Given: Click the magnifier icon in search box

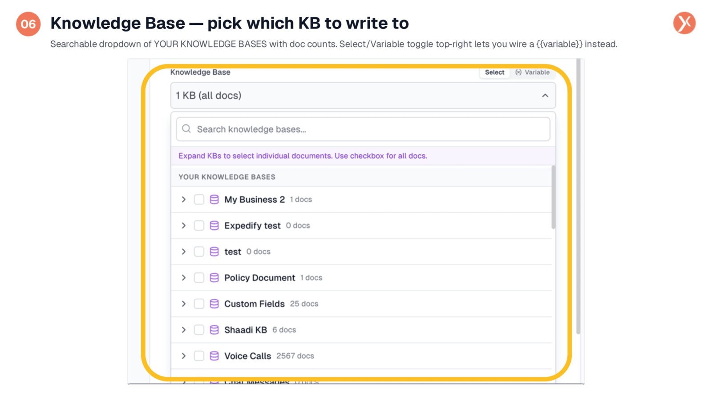Looking at the screenshot, I should pyautogui.click(x=186, y=129).
